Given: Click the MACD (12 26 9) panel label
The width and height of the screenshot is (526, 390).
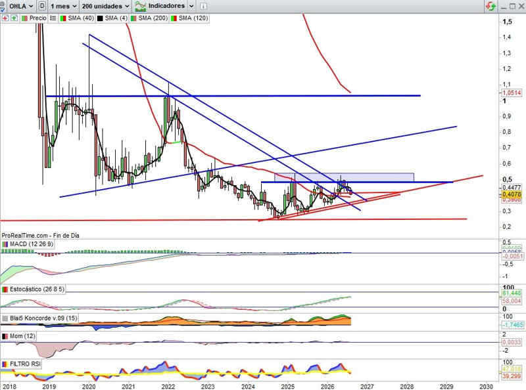Looking at the screenshot, I should point(32,244).
